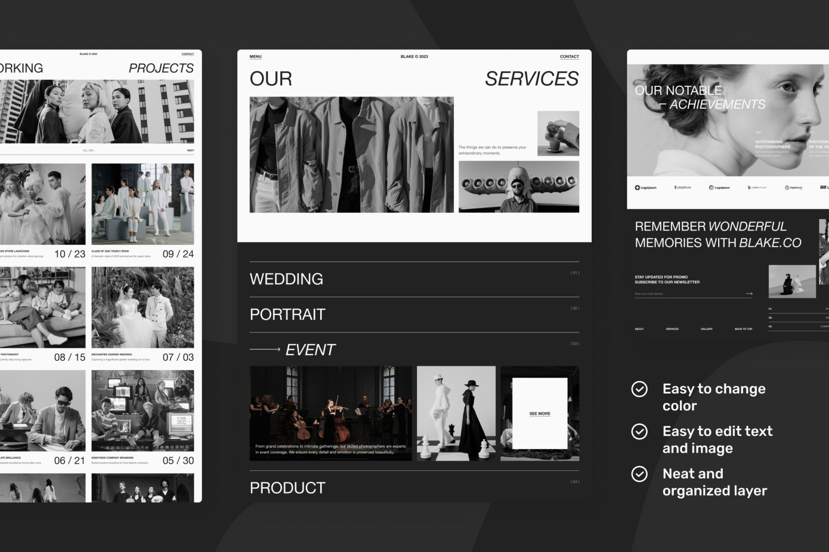Click the fourth Logoipsum triangle logo

coord(757,187)
